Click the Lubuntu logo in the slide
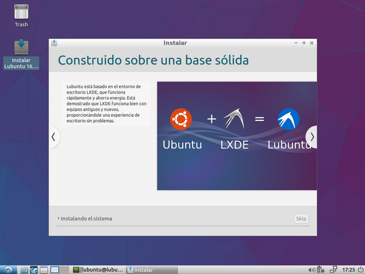The height and width of the screenshot is (274, 365). (288, 119)
